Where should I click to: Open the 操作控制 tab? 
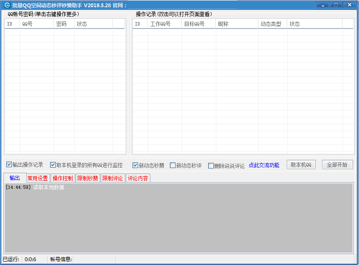63,178
